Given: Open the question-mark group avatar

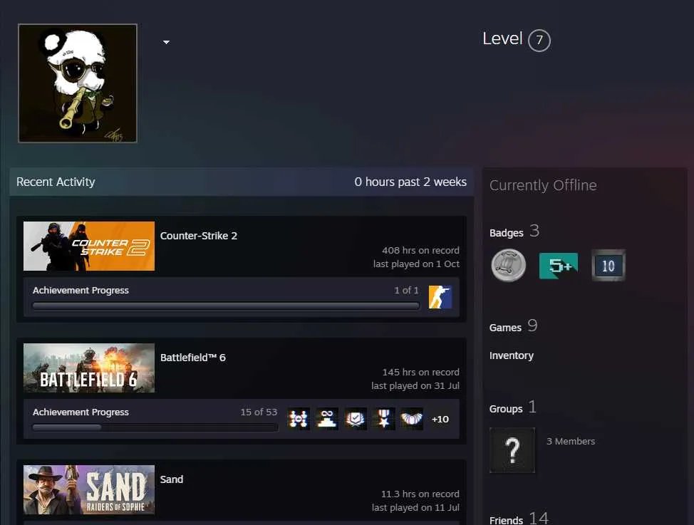Looking at the screenshot, I should click(512, 450).
